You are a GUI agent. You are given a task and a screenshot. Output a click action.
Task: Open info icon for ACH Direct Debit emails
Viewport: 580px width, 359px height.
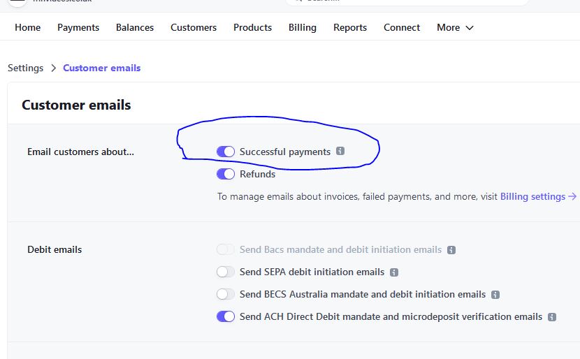pos(552,317)
